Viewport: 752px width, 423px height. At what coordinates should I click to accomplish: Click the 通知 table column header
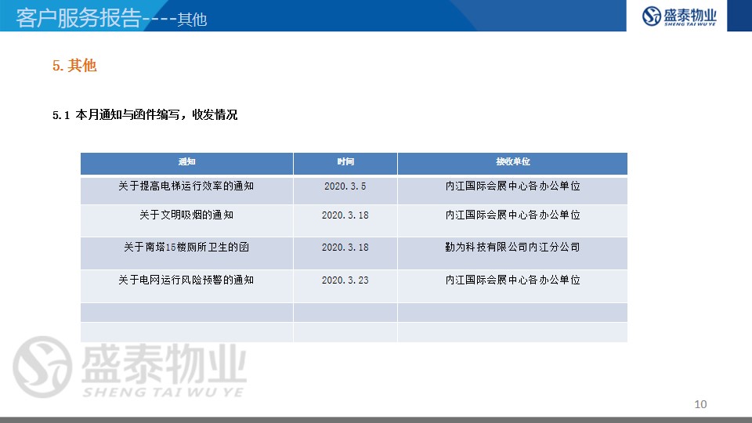coord(186,162)
